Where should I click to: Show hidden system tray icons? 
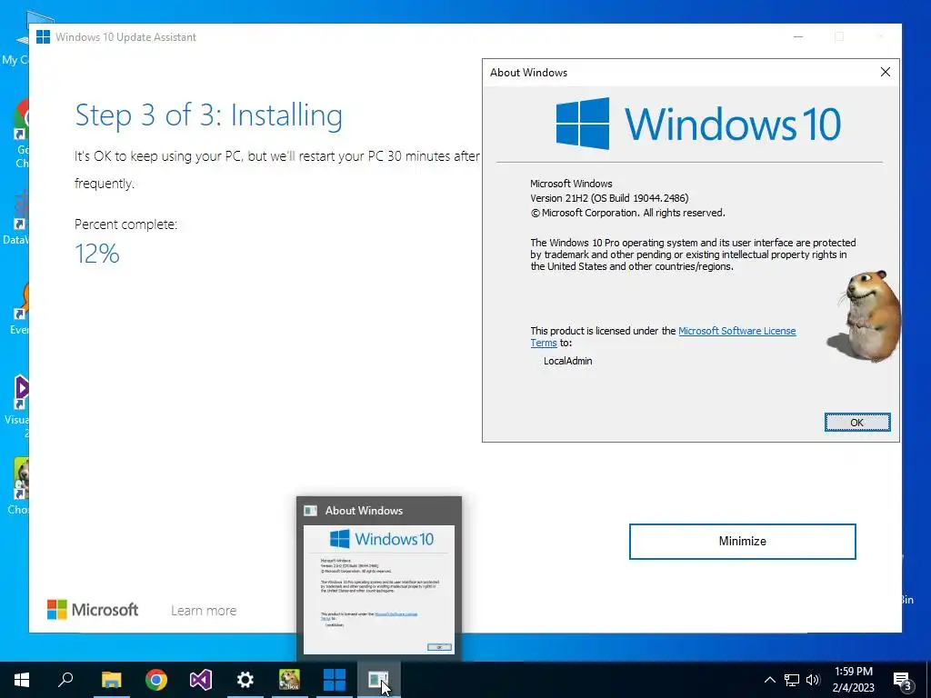click(x=769, y=680)
